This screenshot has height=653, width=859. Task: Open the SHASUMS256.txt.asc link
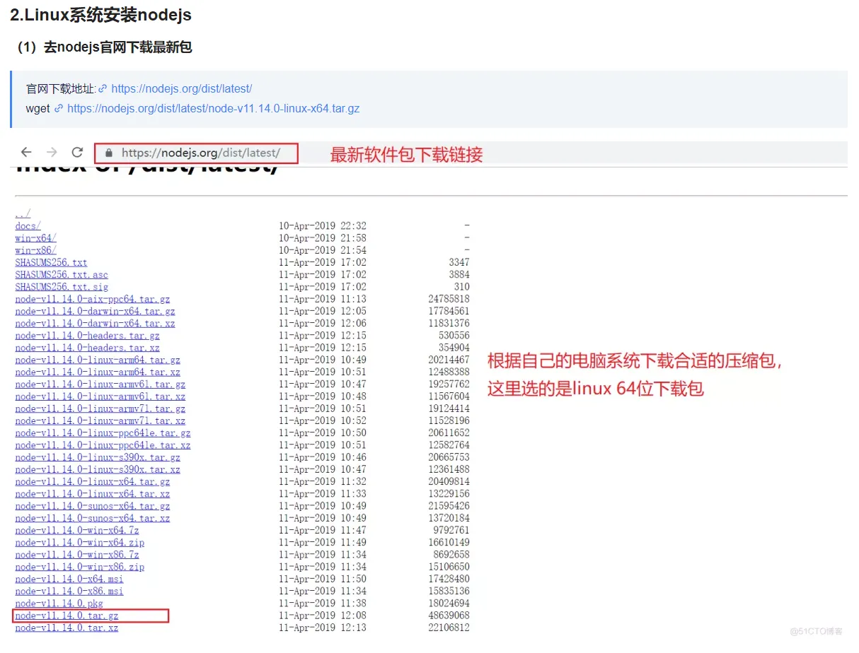click(x=58, y=274)
